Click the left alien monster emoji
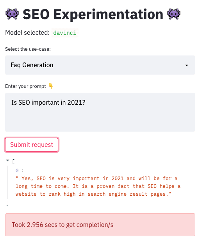The height and width of the screenshot is (241, 198). 12,14
